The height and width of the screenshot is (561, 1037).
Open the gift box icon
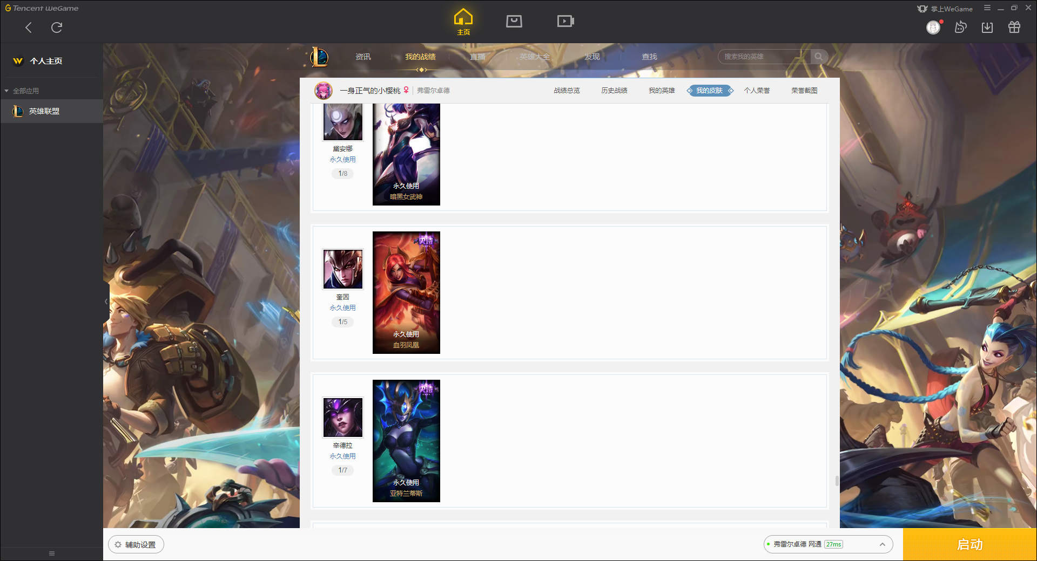[x=1014, y=27]
